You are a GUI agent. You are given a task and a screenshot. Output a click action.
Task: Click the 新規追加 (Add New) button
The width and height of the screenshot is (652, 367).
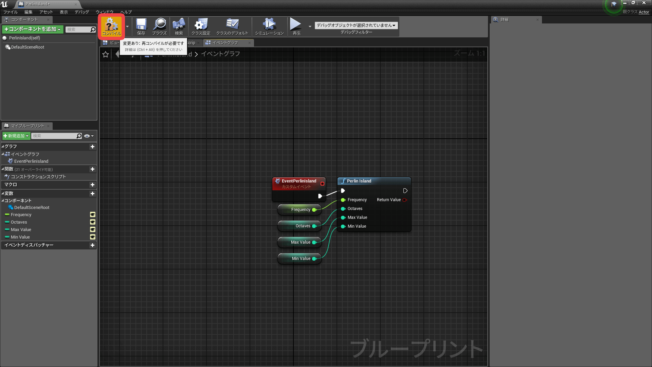coord(16,136)
